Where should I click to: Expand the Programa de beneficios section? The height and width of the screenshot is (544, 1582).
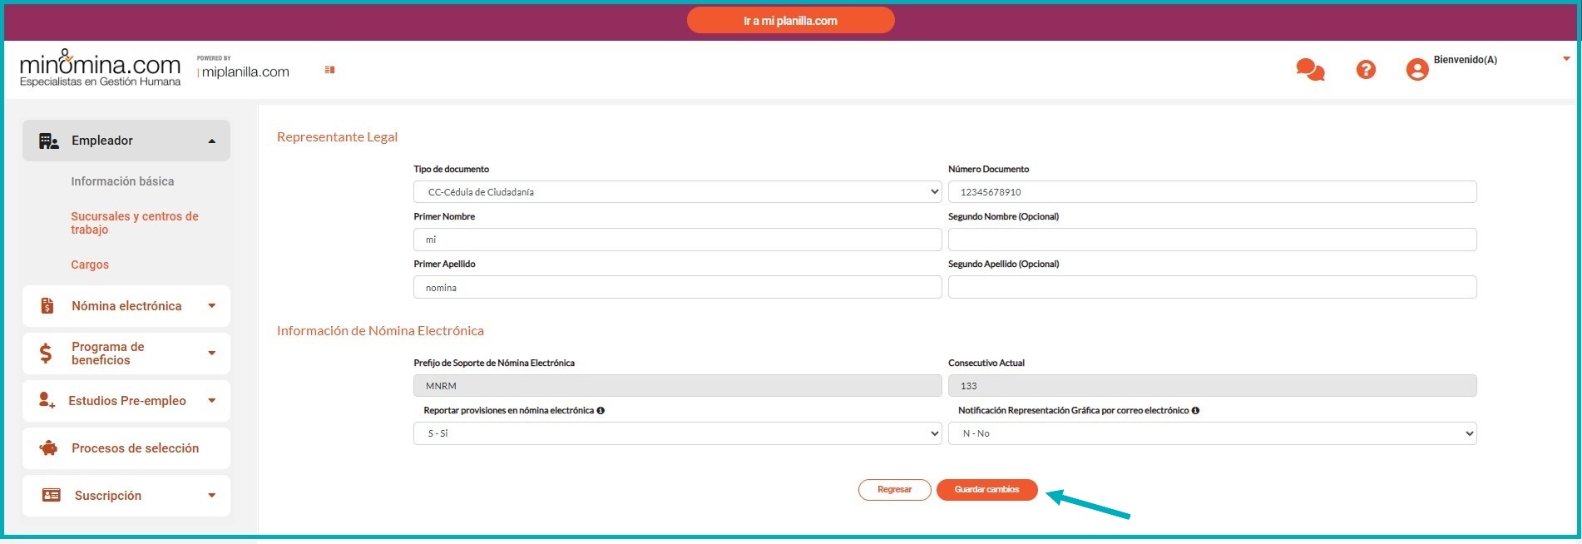coord(211,354)
